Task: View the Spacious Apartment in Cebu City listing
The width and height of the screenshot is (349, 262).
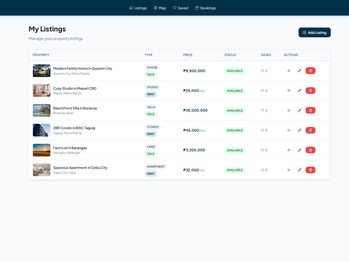Action: [x=289, y=170]
